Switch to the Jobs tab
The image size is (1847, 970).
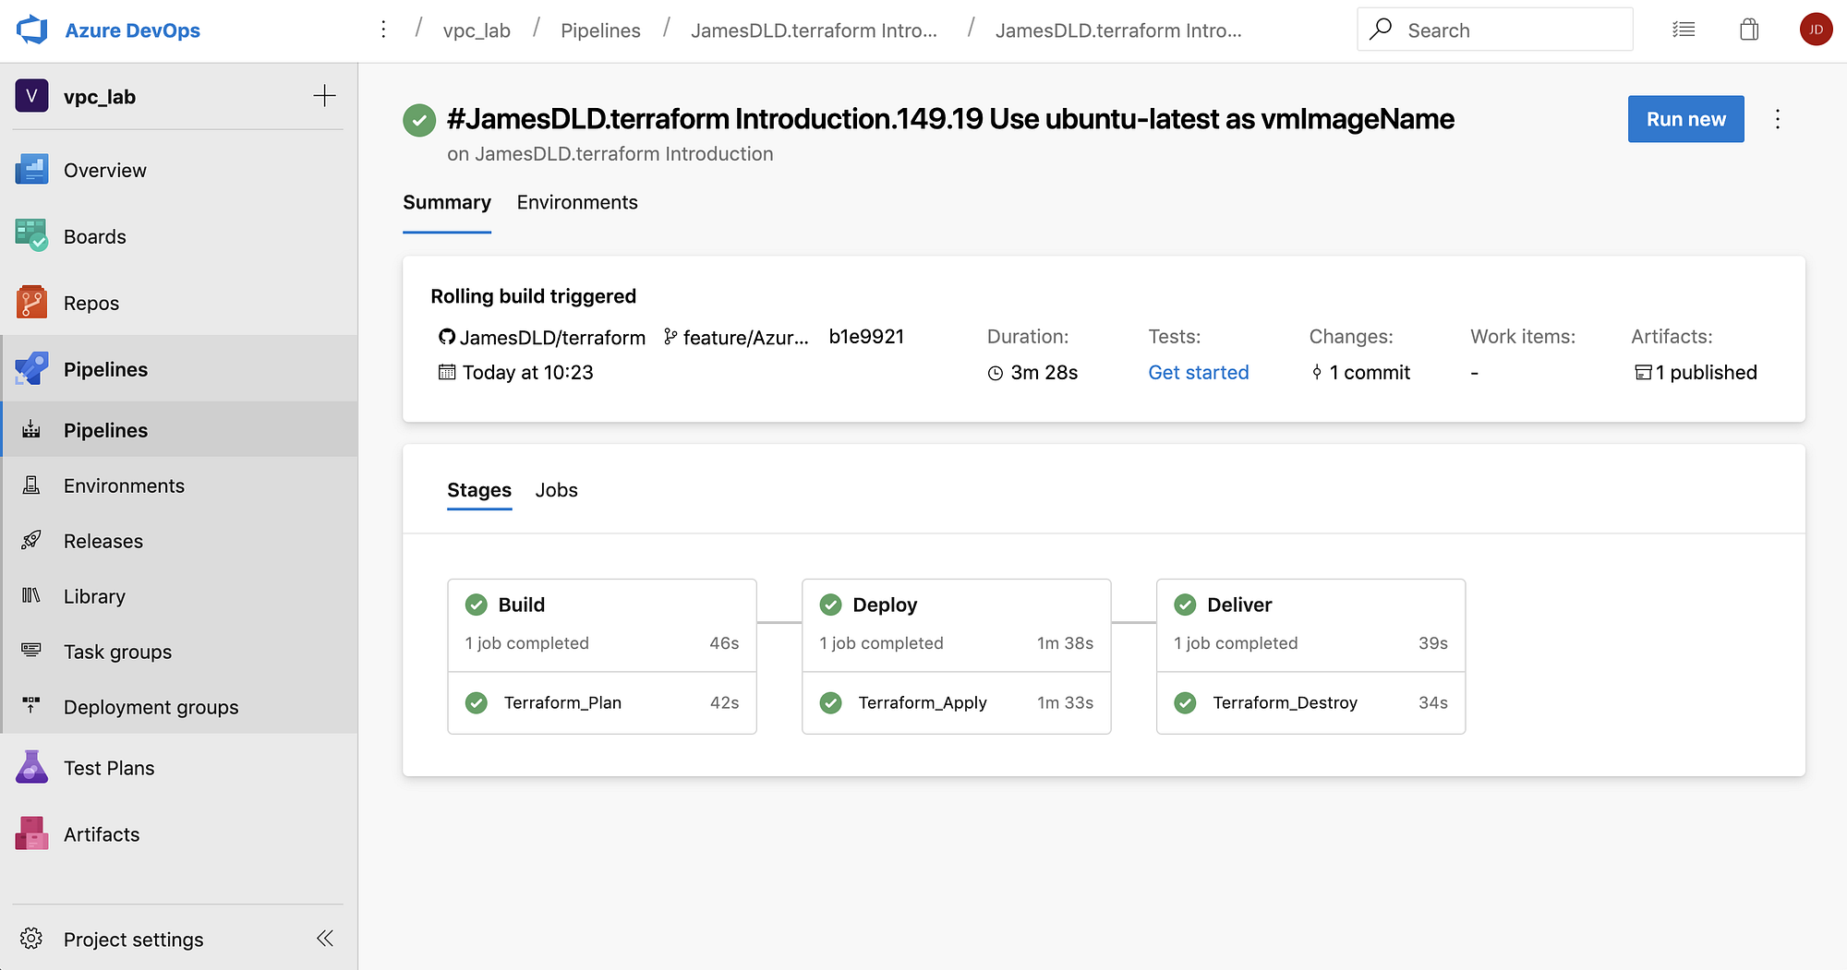click(x=556, y=490)
